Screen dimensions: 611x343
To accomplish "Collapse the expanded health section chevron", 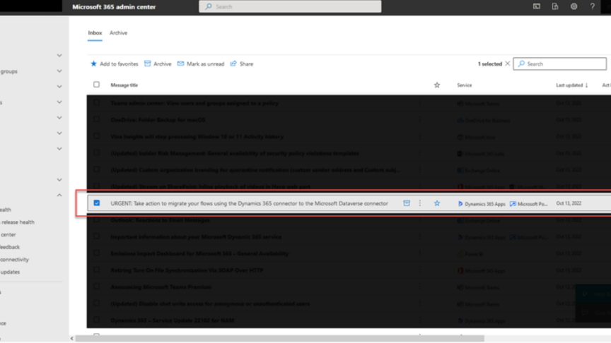I will click(x=59, y=195).
